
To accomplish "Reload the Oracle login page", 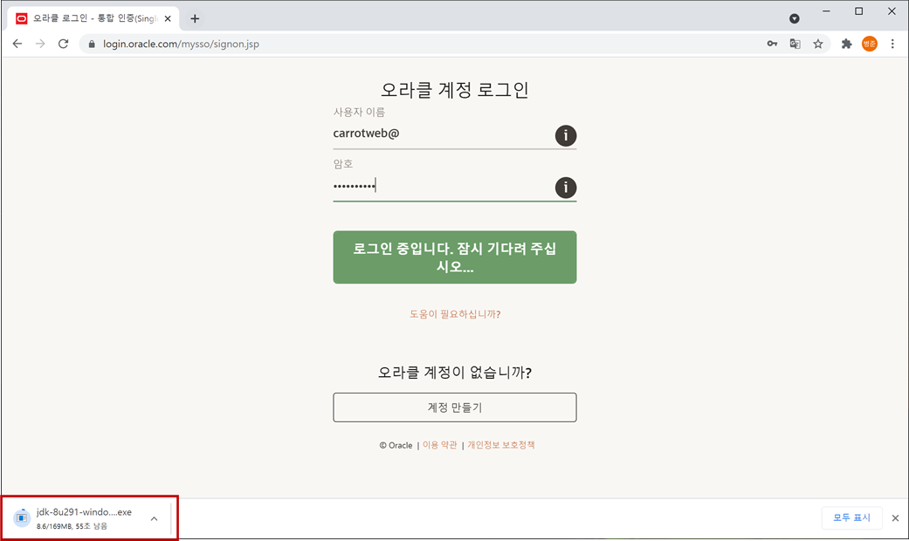I will click(x=63, y=44).
